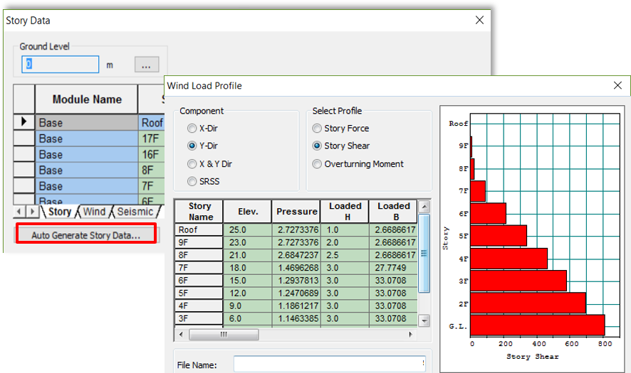Choose the Story Force profile
The image size is (631, 373).
point(317,129)
